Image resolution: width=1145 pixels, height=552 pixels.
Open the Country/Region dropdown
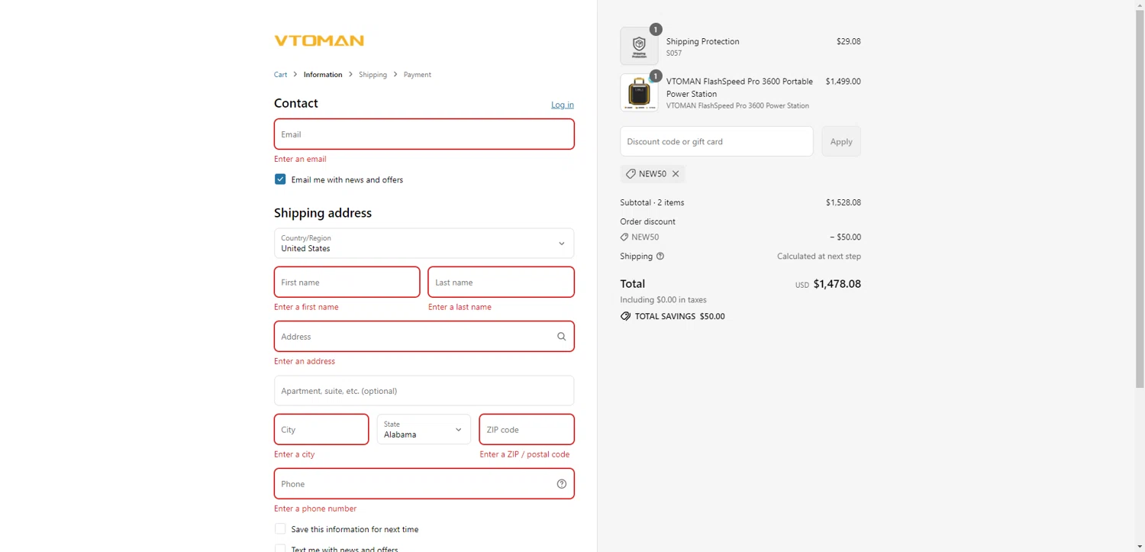[x=424, y=244]
